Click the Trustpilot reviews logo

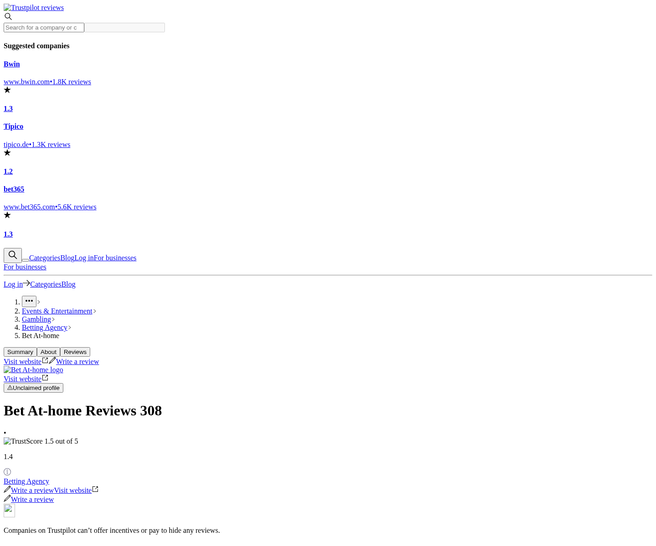pos(34,8)
